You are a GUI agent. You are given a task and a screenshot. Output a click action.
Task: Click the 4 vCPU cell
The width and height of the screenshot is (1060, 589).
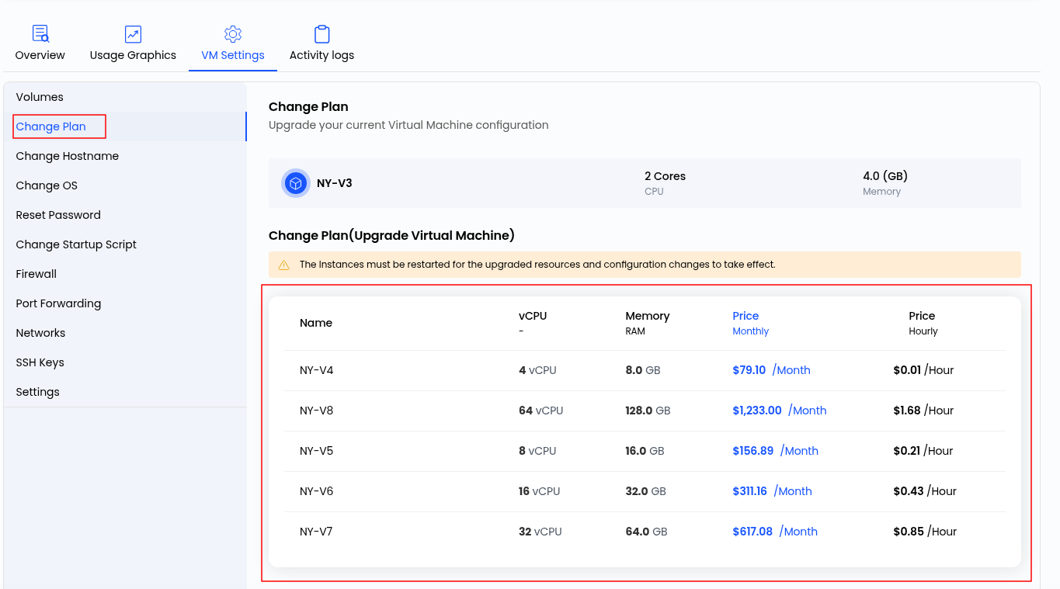(537, 370)
